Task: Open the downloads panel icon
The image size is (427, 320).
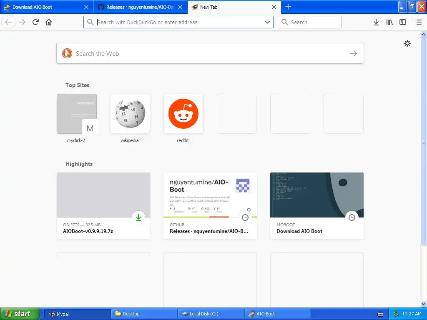Action: pyautogui.click(x=376, y=22)
